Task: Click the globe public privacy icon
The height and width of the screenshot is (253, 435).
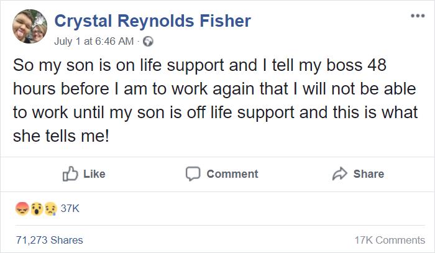Action: 147,42
